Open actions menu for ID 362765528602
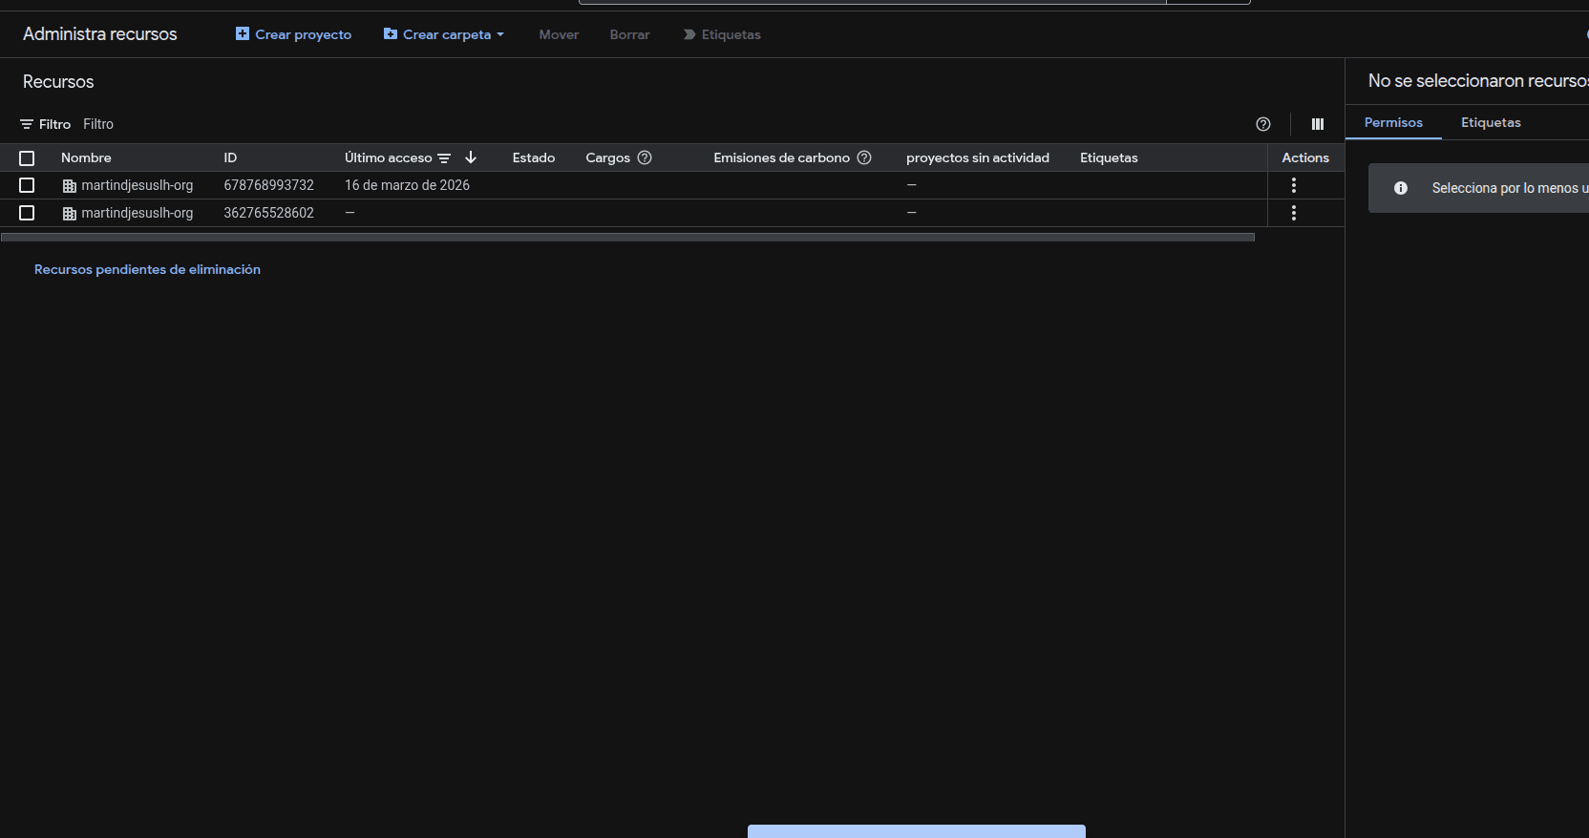 click(x=1294, y=213)
